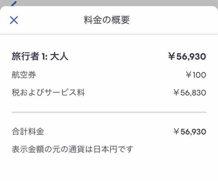Tap the 表示金額の元の通貨は日本円です note

click(x=73, y=149)
